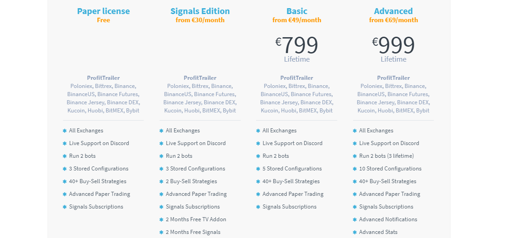This screenshot has height=238, width=519.
Task: Click asterisk beside 10 Stored Configurations
Action: pyautogui.click(x=355, y=169)
